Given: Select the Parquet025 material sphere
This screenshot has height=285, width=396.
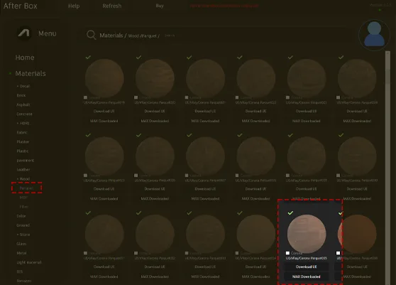Looking at the screenshot, I should pos(104,156).
